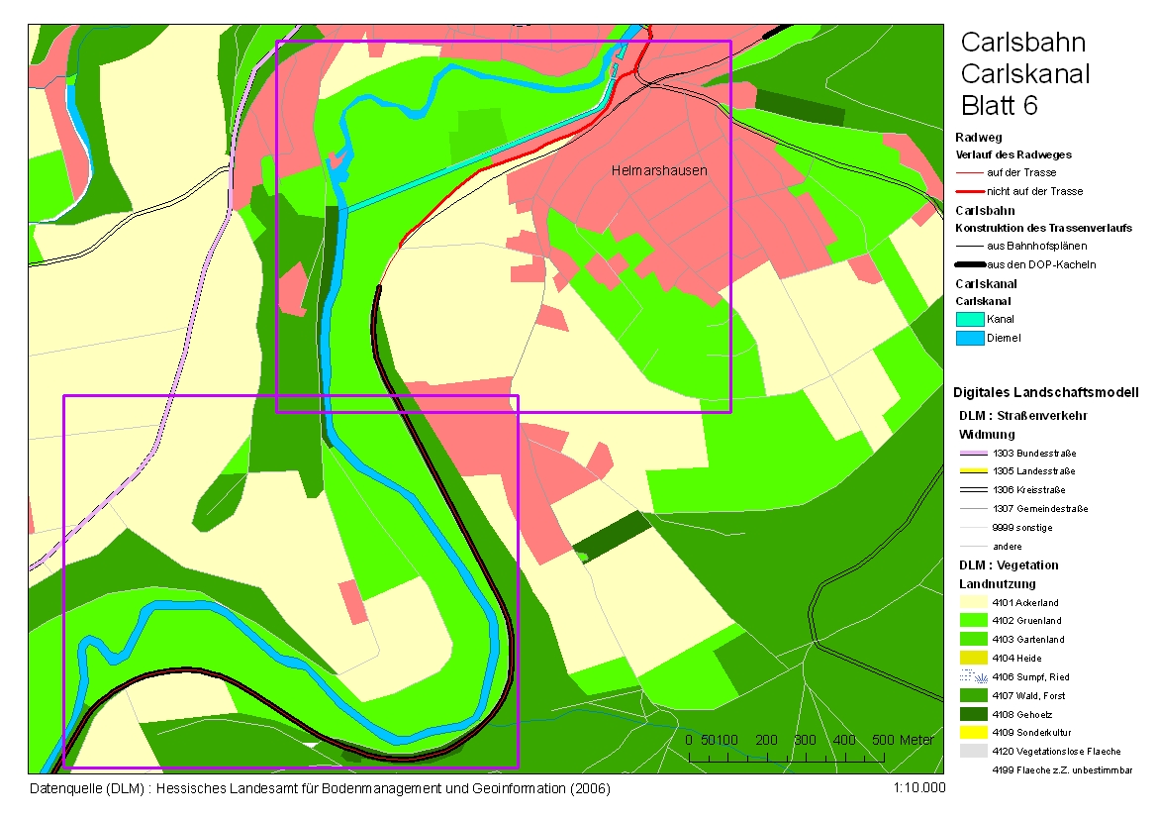Select the 1305 Landesstraße yellow line symbol
1157x819 pixels.
tap(975, 471)
